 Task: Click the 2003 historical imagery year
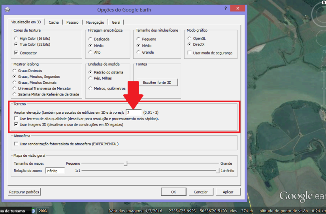point(43,211)
